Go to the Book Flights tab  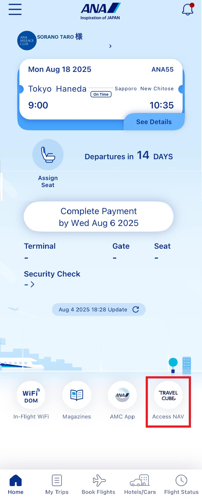pos(99,484)
